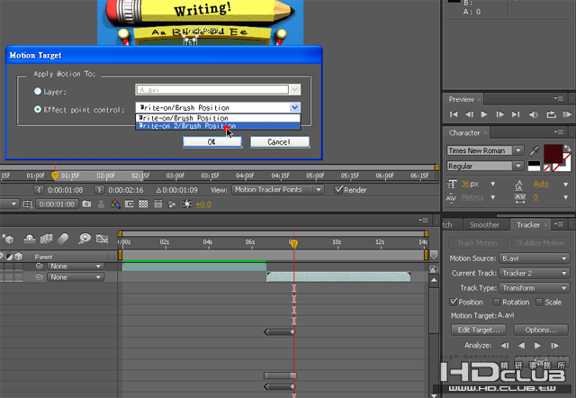
Task: Toggle pixel aspect ratio correction icon
Action: tap(158, 204)
